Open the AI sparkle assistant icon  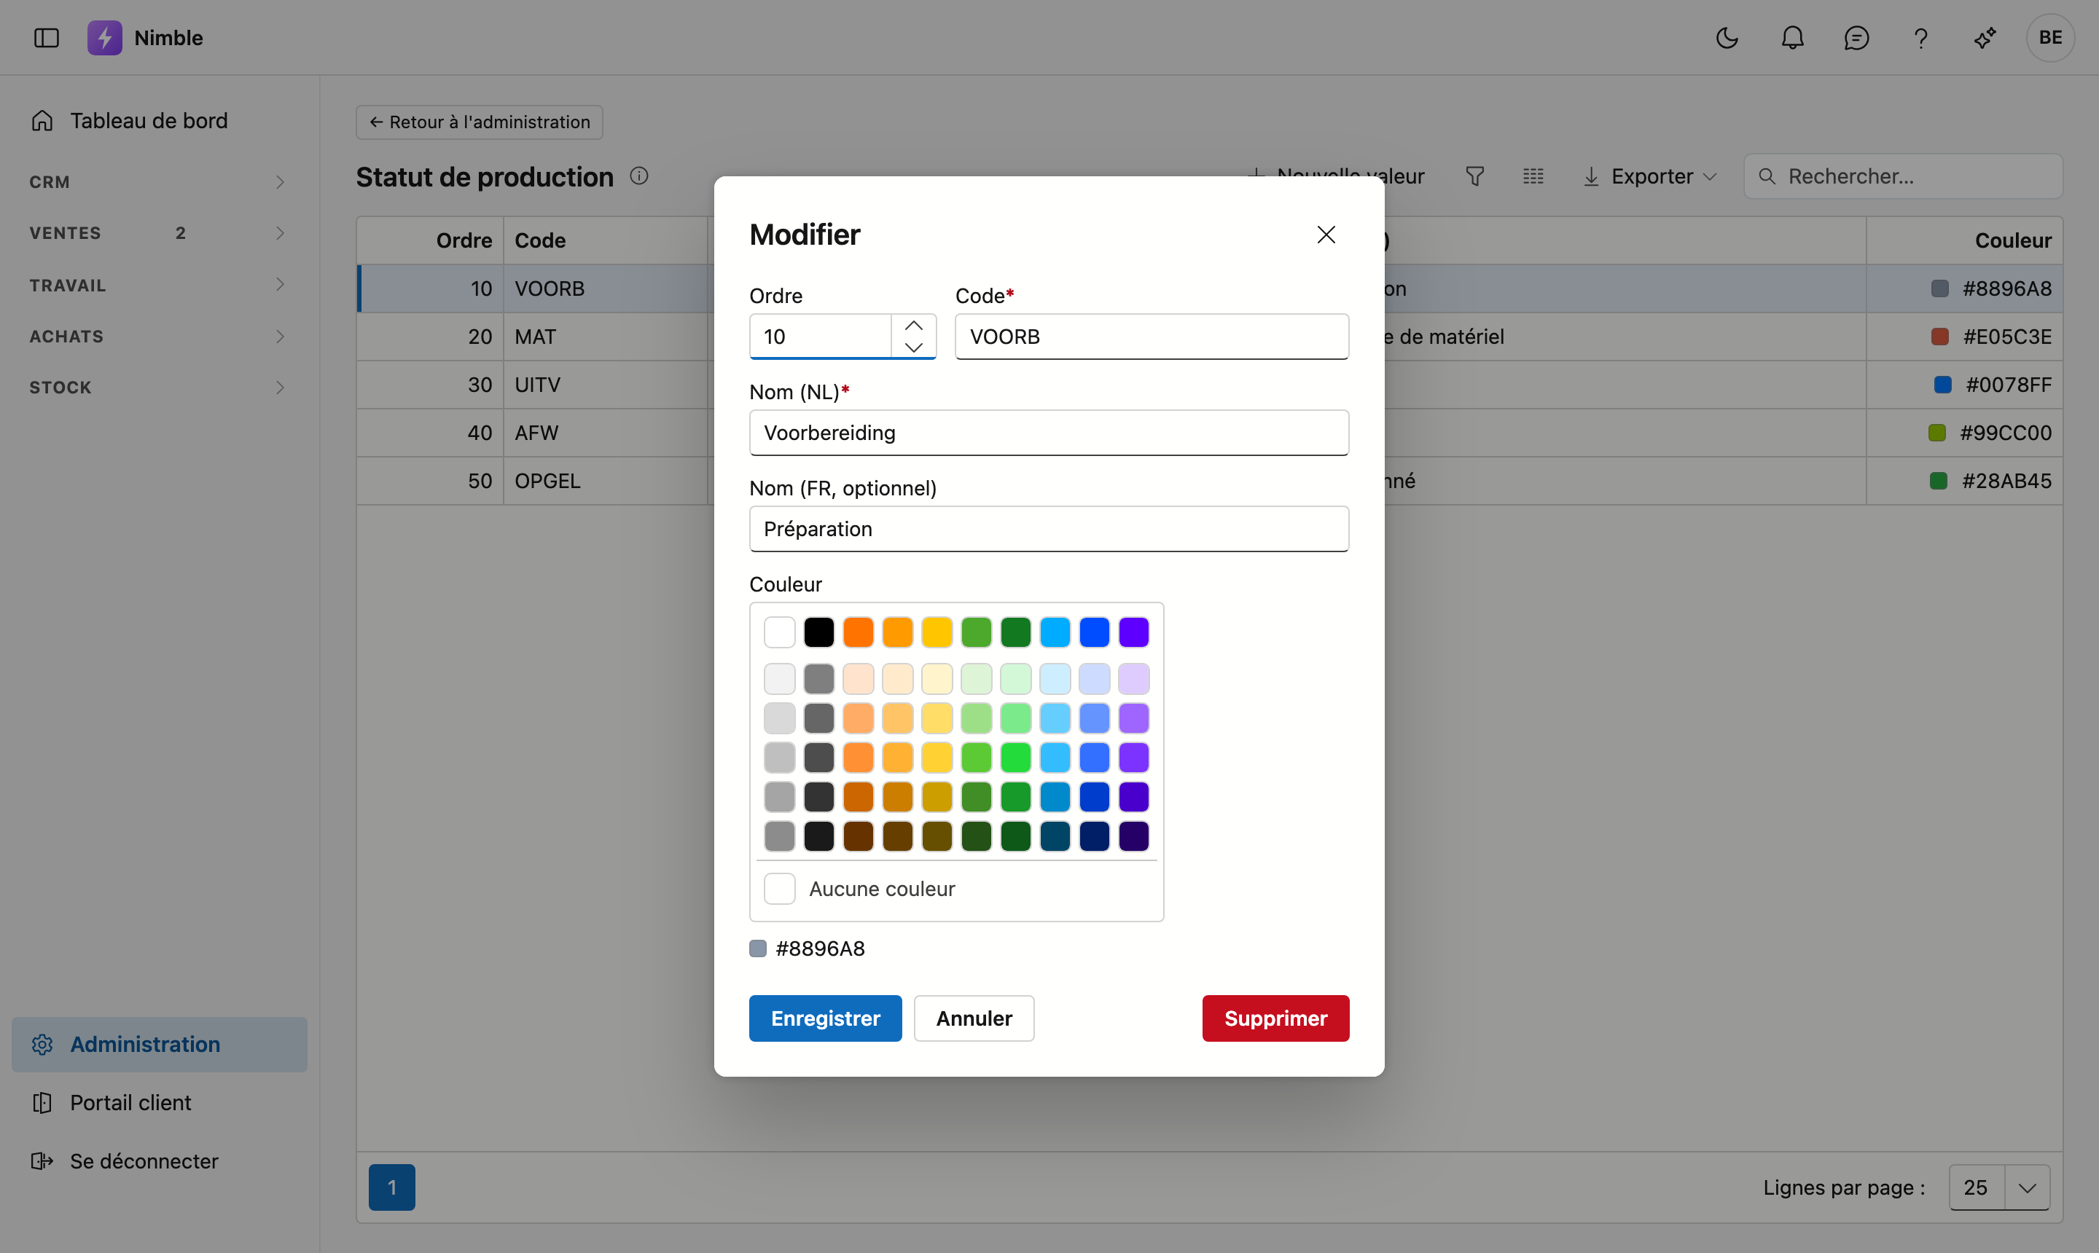tap(1985, 38)
